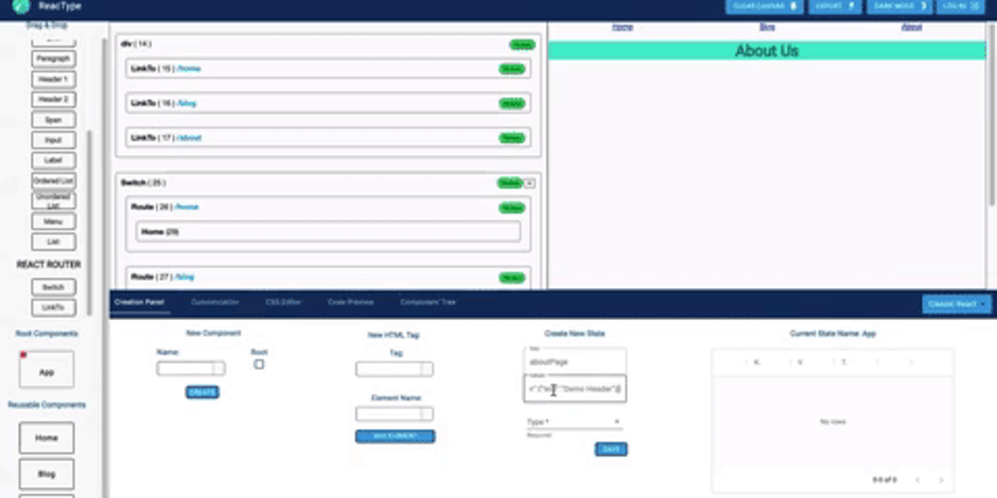Toggle Dark Mode in top bar
The width and height of the screenshot is (997, 498).
click(x=899, y=7)
